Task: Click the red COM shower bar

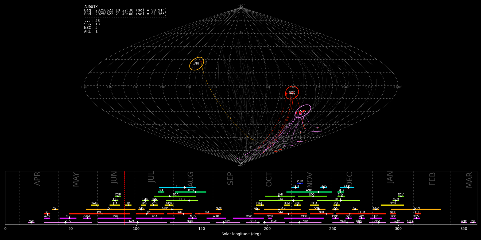Action: click(361, 214)
